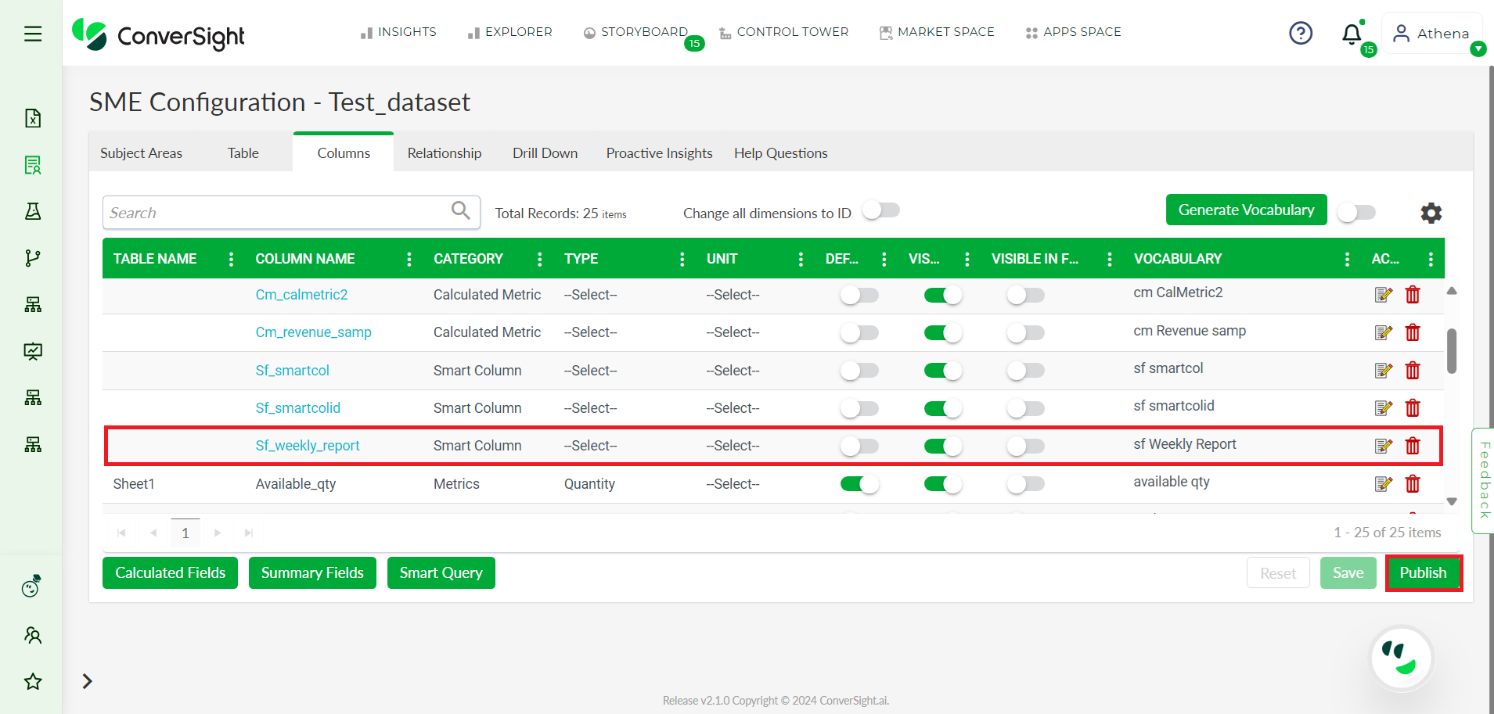The image size is (1494, 714).
Task: Open Column Name column menu
Action: 409,259
